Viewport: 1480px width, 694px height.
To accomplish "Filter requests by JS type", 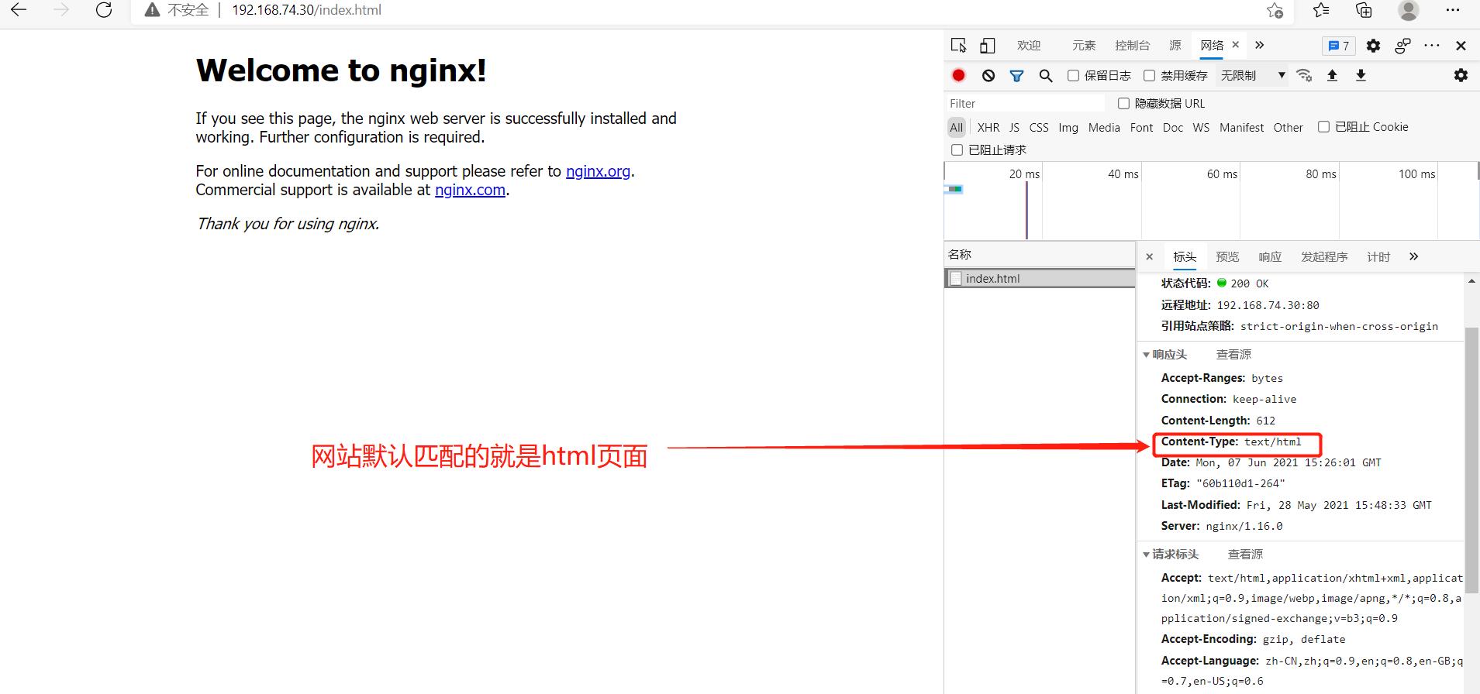I will (x=1014, y=127).
